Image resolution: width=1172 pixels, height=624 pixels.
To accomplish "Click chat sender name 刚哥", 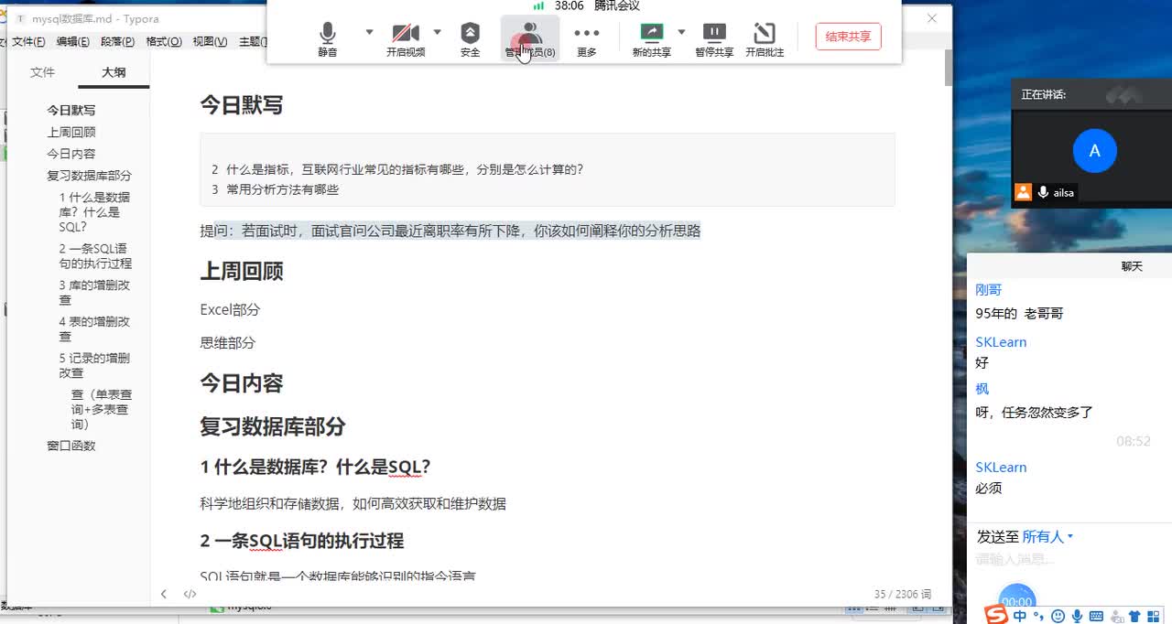I will [989, 290].
